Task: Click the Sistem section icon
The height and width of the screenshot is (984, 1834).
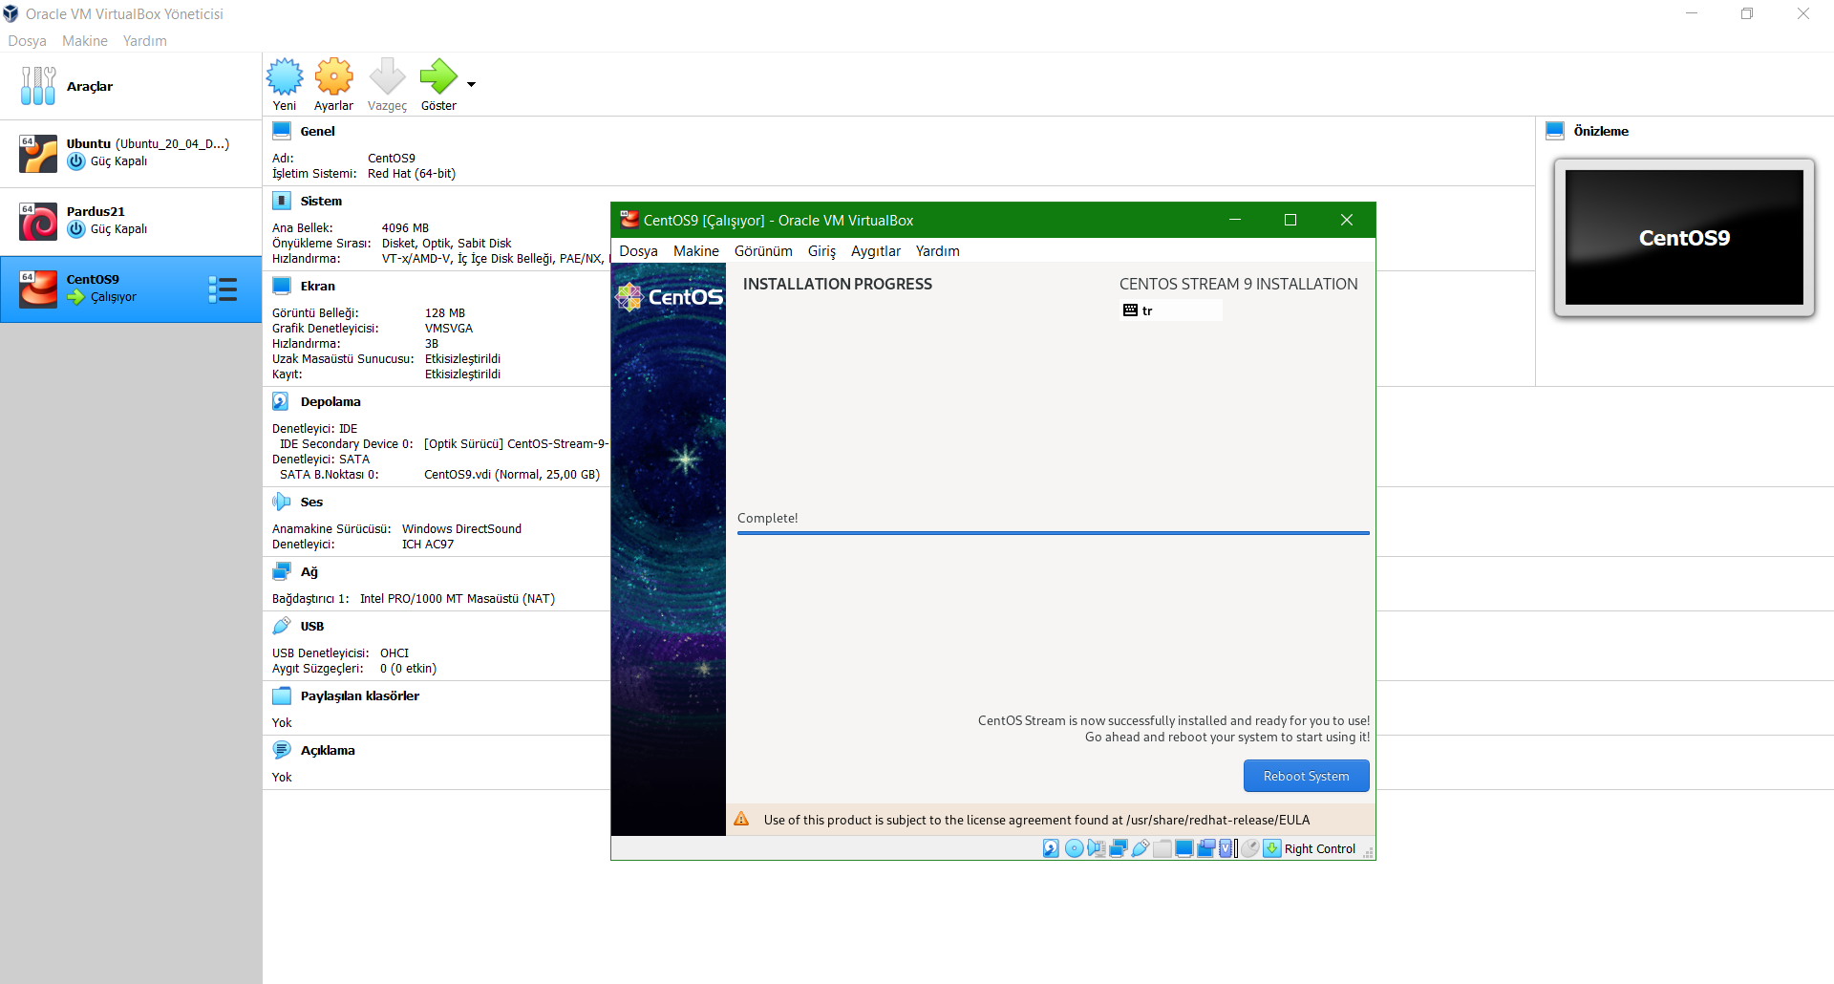Action: pos(282,201)
